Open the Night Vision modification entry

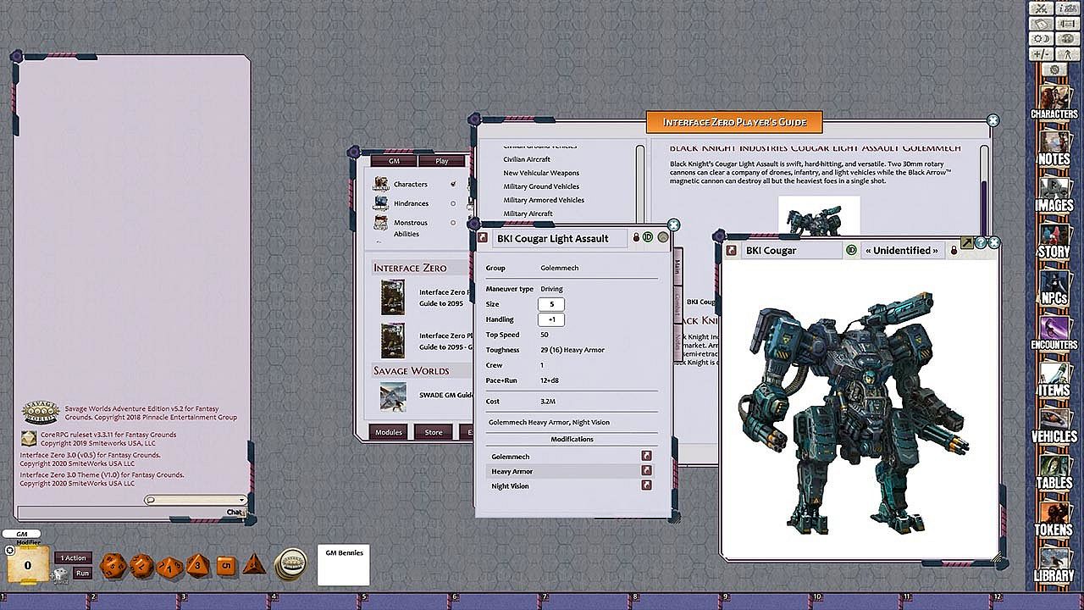click(646, 486)
